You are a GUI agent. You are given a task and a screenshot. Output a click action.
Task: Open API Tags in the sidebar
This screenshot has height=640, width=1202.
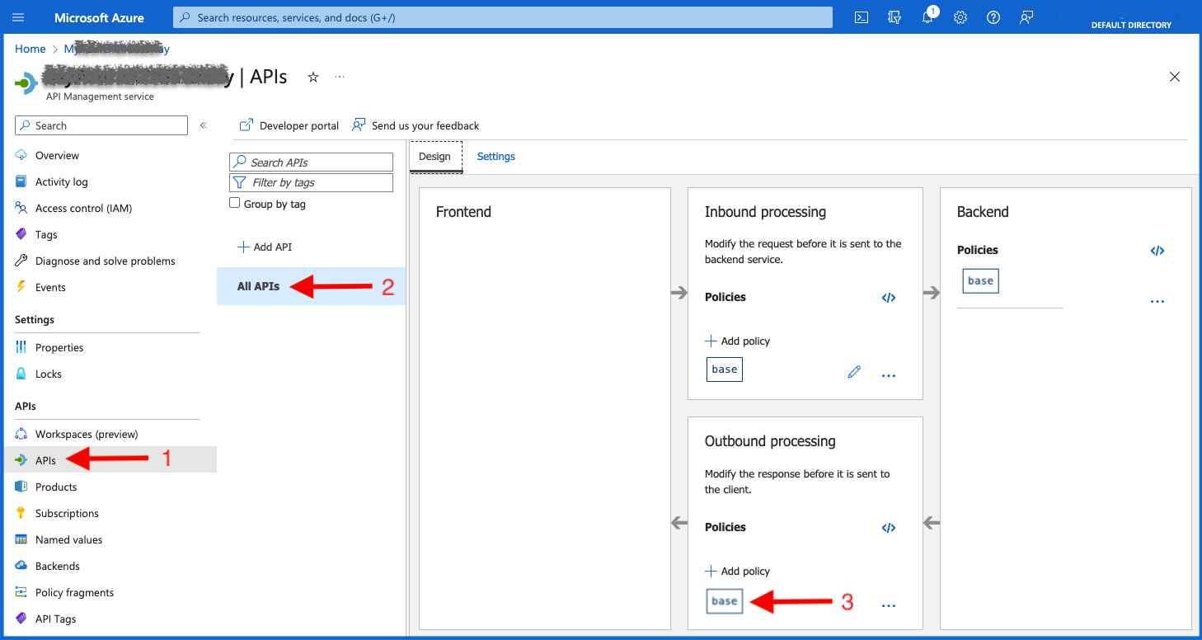coord(55,619)
